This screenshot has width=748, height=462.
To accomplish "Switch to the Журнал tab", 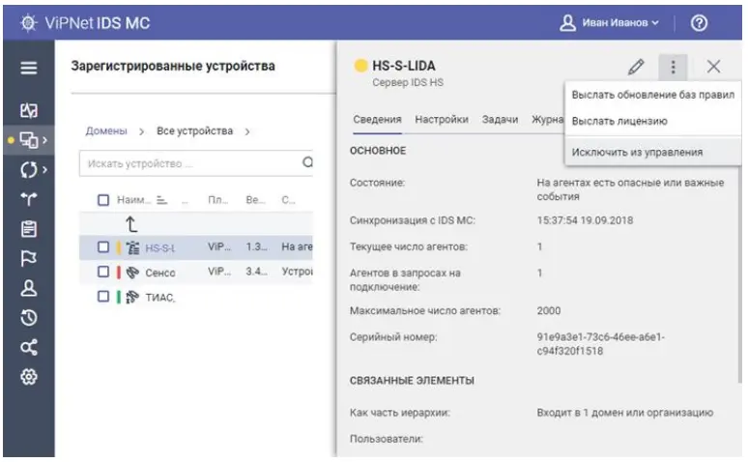I will coord(548,119).
